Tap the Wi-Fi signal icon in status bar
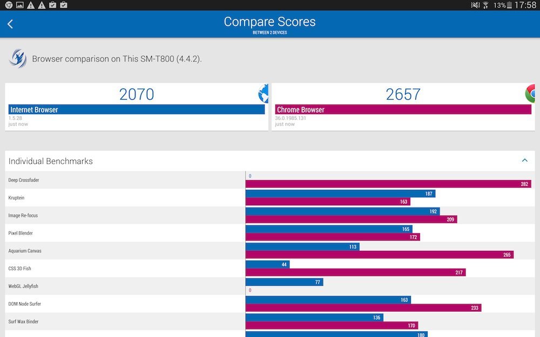 485,5
